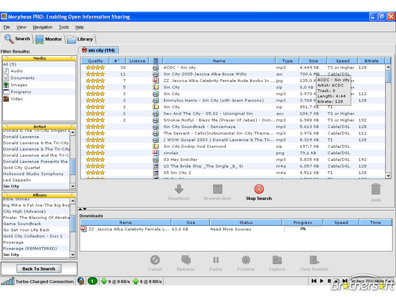Click the help column header icon
Screen dimensions: 396x297
point(156,61)
